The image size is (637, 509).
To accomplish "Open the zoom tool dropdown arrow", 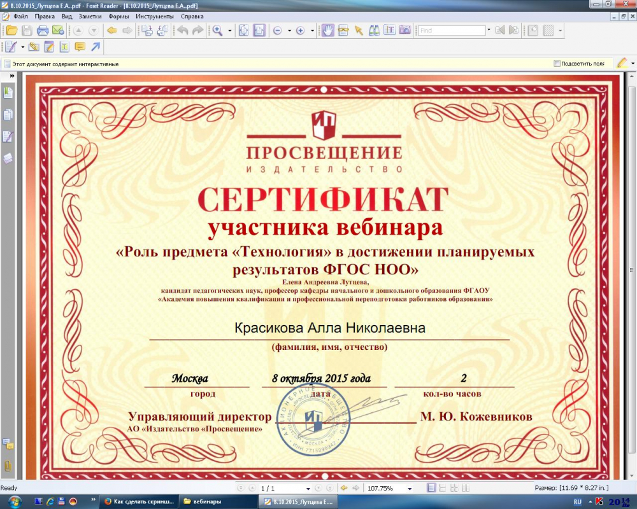I will (229, 31).
